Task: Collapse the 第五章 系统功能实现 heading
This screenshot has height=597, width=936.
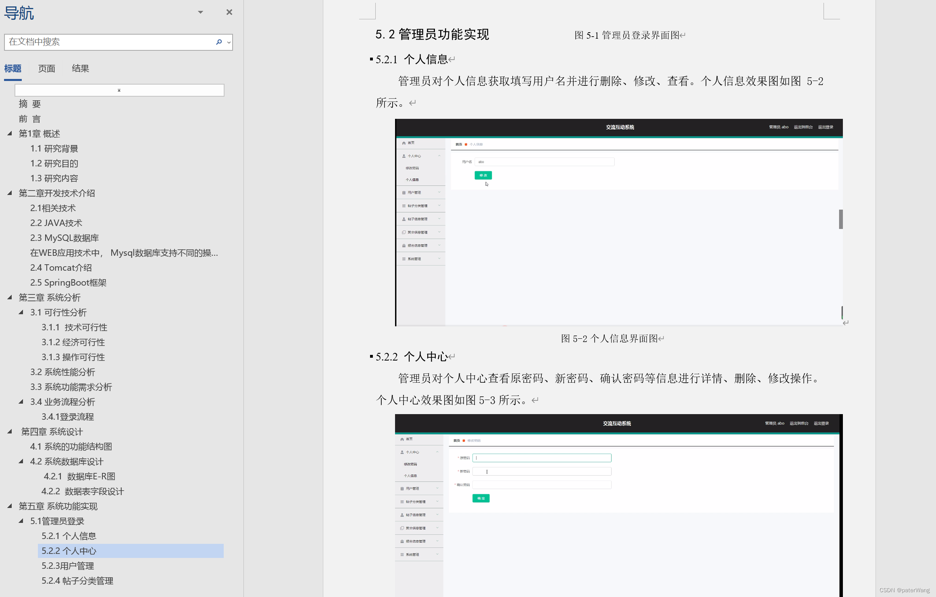Action: tap(10, 506)
